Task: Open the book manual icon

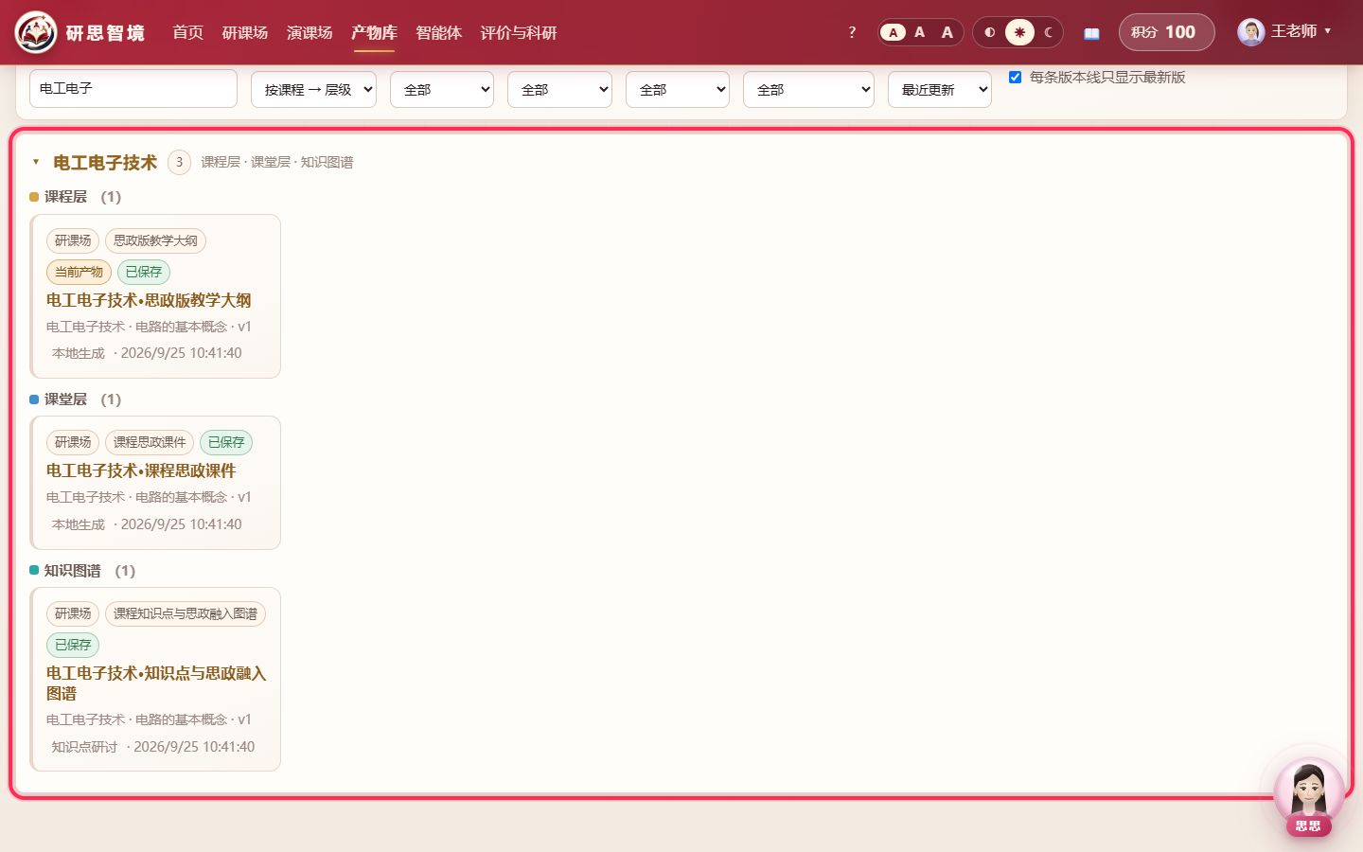Action: 1091,33
